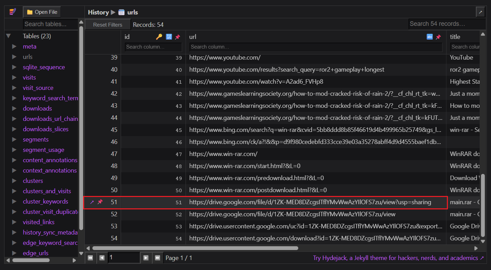Click the Search 54 records field
This screenshot has height=270, width=491.
click(x=447, y=24)
